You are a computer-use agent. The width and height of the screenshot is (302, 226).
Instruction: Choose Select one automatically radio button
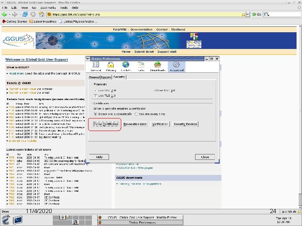(x=95, y=114)
